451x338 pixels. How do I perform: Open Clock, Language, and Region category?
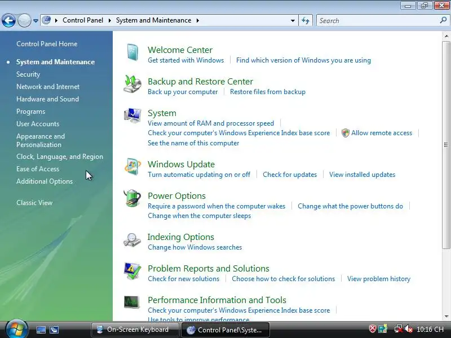pos(60,157)
